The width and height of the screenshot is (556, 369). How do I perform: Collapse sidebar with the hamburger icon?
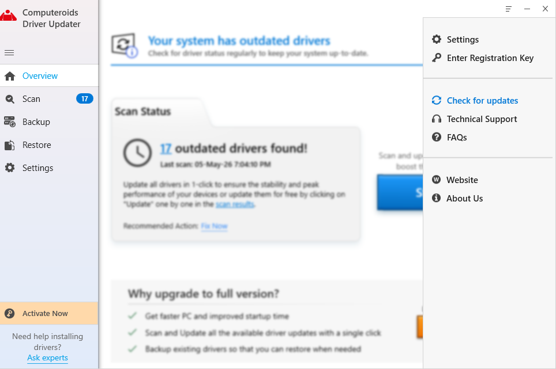pyautogui.click(x=9, y=53)
